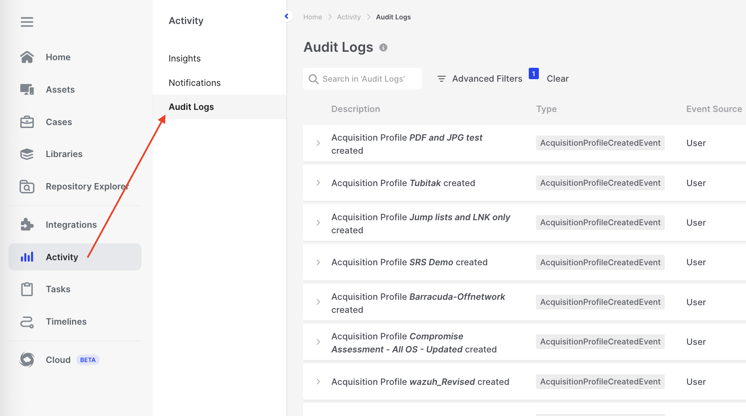Open Home via its house icon
This screenshot has width=746, height=416.
pyautogui.click(x=27, y=57)
